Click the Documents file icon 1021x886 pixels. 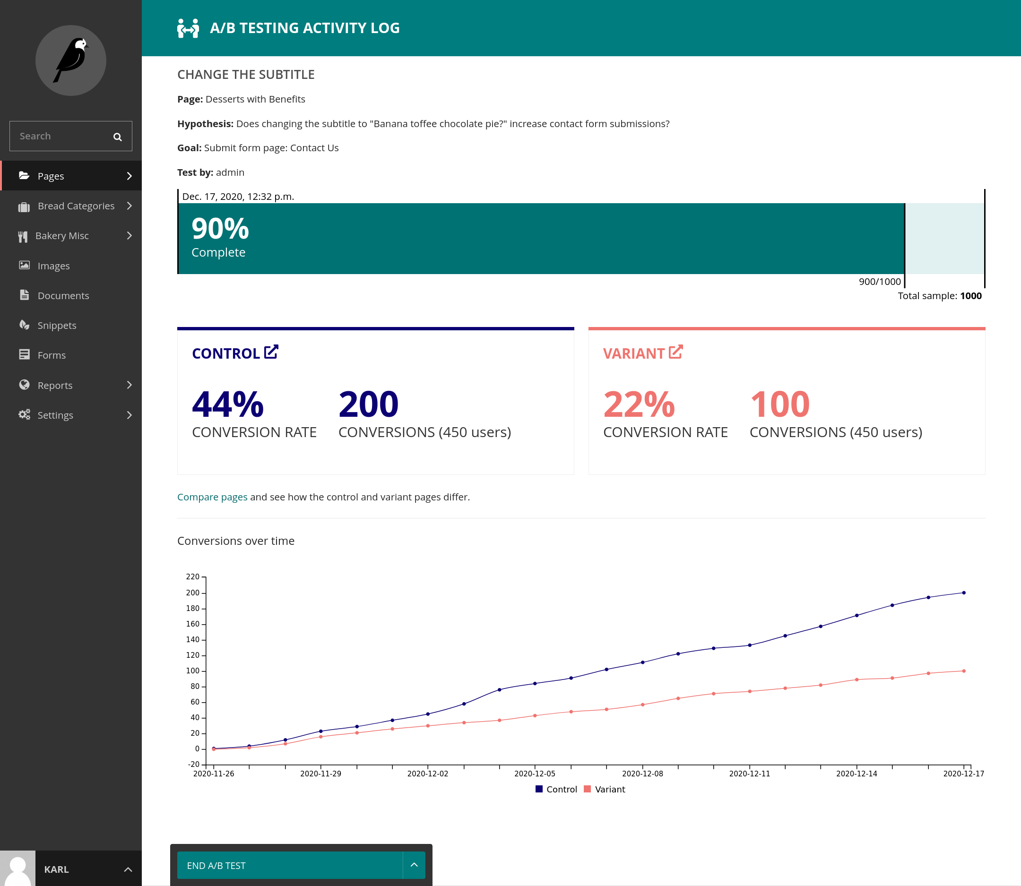click(24, 295)
